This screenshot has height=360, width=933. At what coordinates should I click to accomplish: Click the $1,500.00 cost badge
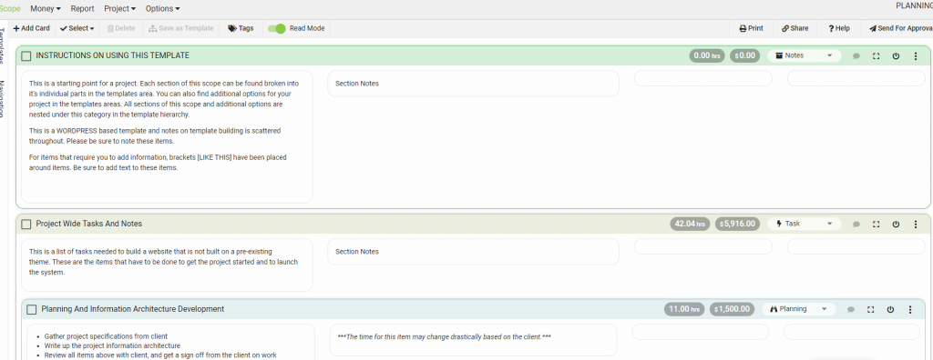pos(732,309)
